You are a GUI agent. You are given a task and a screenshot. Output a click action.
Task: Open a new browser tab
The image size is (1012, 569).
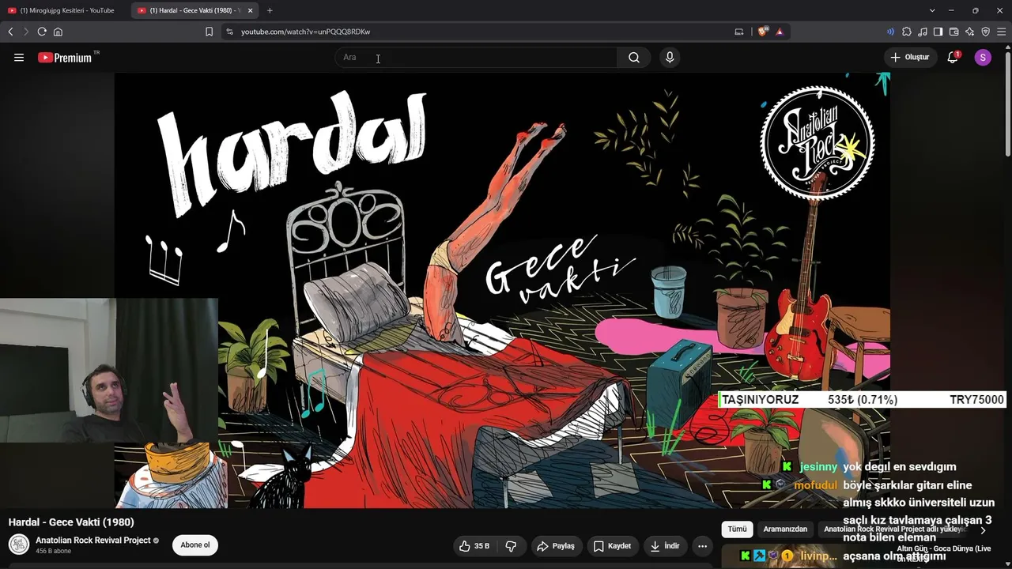[270, 10]
